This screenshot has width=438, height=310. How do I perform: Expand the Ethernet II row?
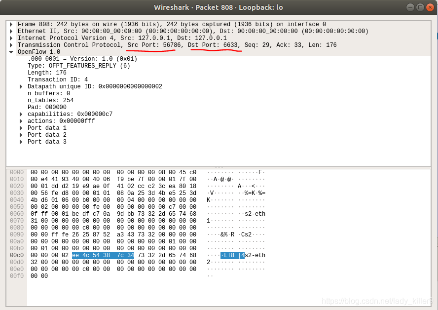pyautogui.click(x=11, y=31)
